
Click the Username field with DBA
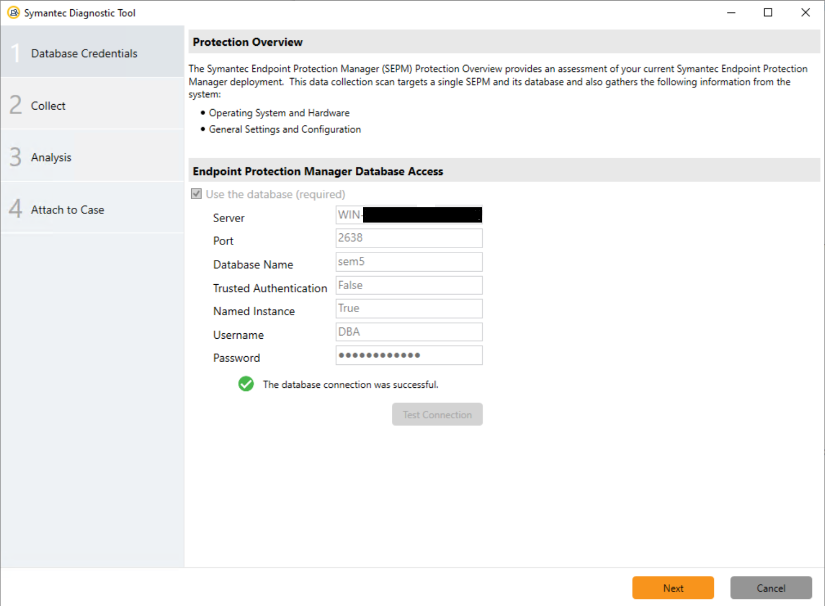pyautogui.click(x=409, y=332)
